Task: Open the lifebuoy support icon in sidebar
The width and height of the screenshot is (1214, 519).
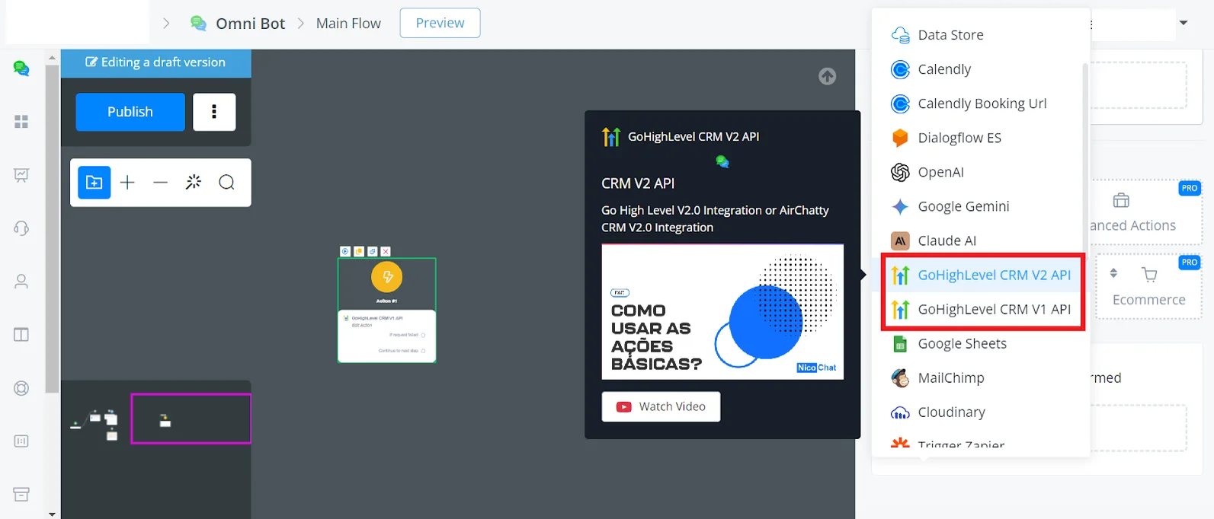Action: pyautogui.click(x=21, y=388)
